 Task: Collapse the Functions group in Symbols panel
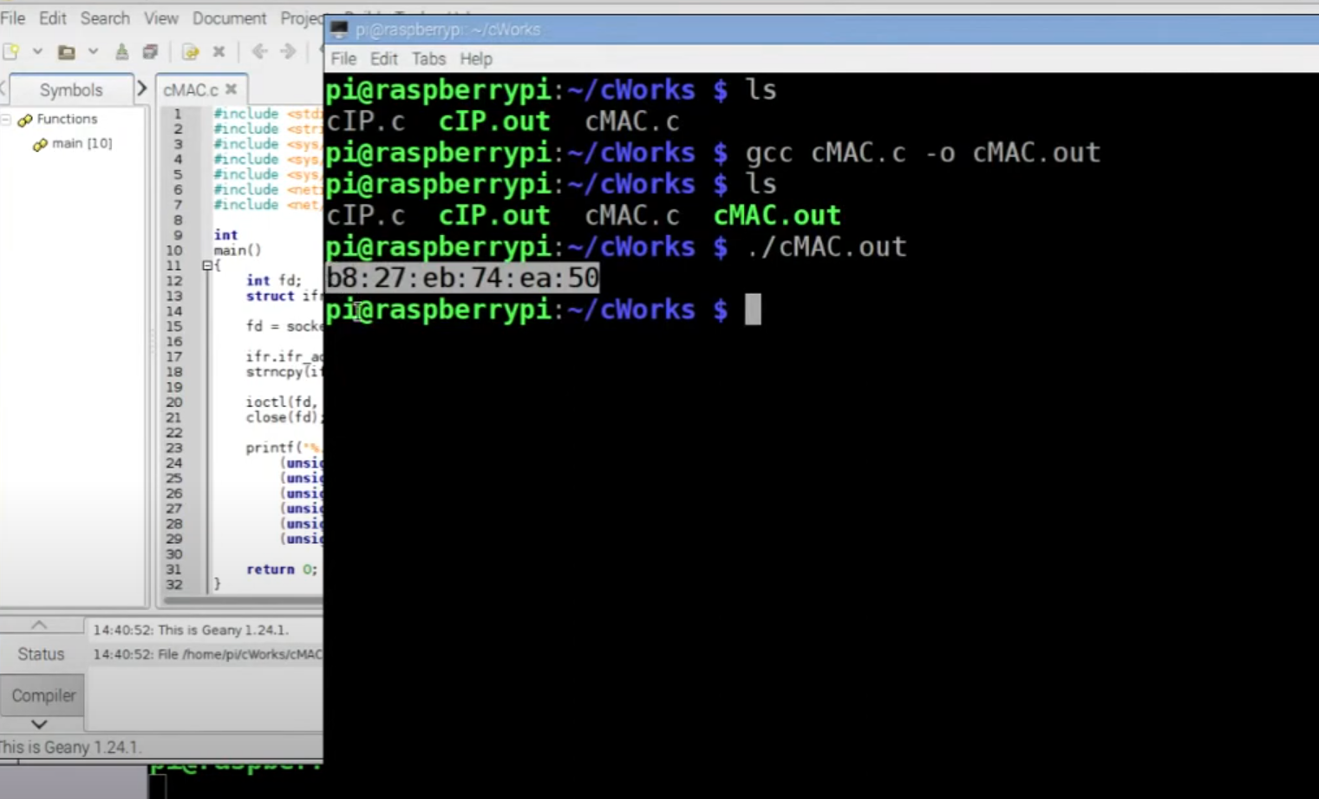pyautogui.click(x=6, y=119)
